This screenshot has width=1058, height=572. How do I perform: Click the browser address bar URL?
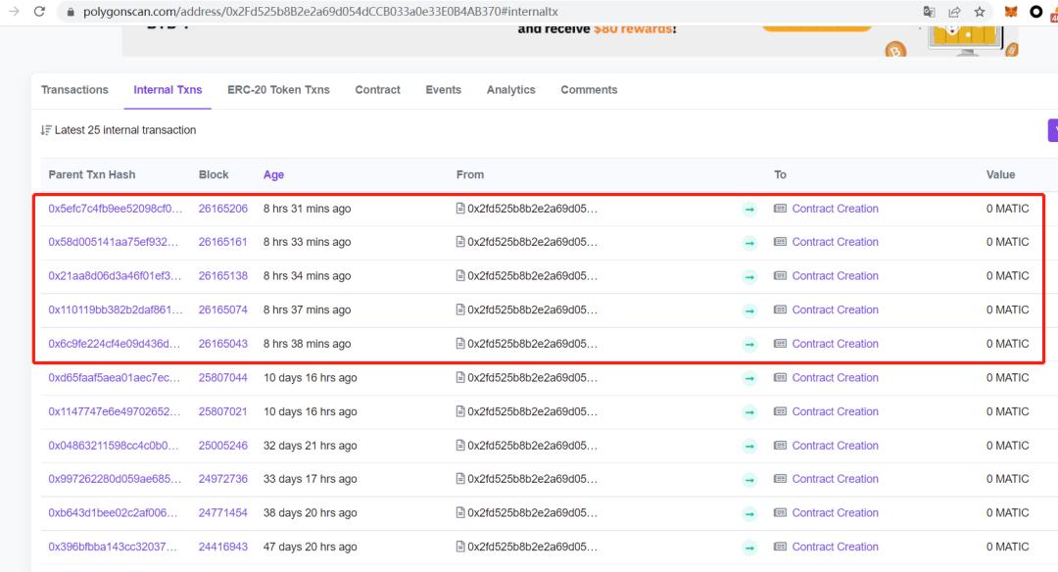(x=320, y=12)
